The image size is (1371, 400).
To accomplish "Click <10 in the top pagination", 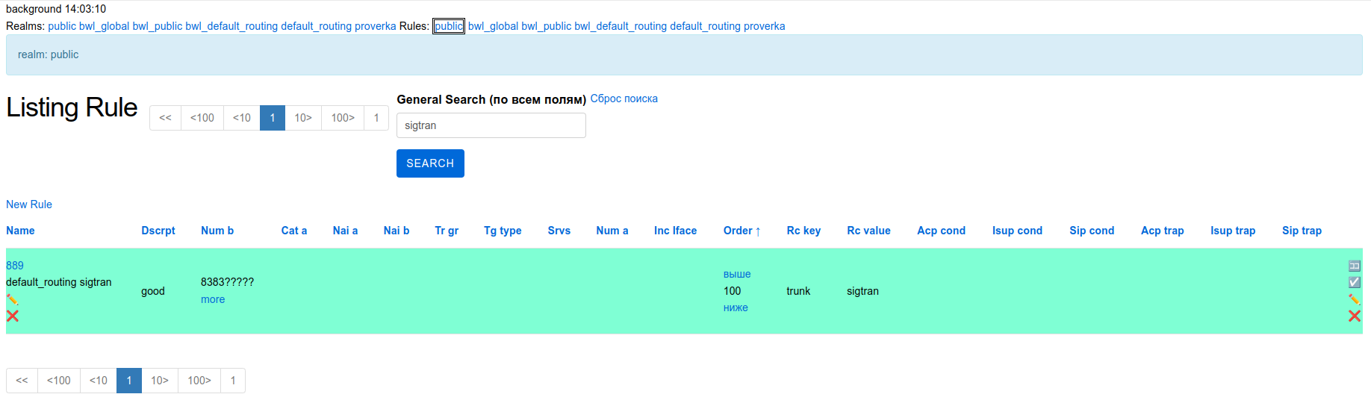I will coord(242,118).
